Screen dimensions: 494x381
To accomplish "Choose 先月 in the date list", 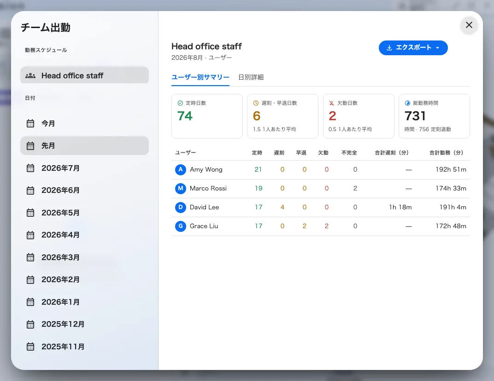I will (x=84, y=146).
